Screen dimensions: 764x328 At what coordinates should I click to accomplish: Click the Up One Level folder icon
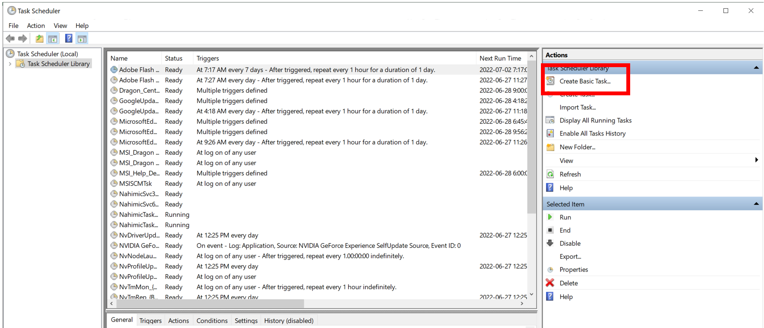tap(39, 39)
